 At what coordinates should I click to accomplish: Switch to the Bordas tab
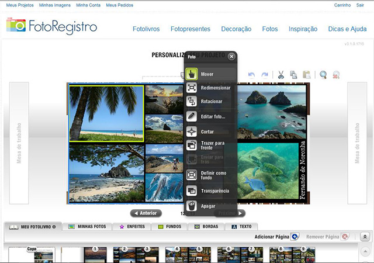click(206, 227)
